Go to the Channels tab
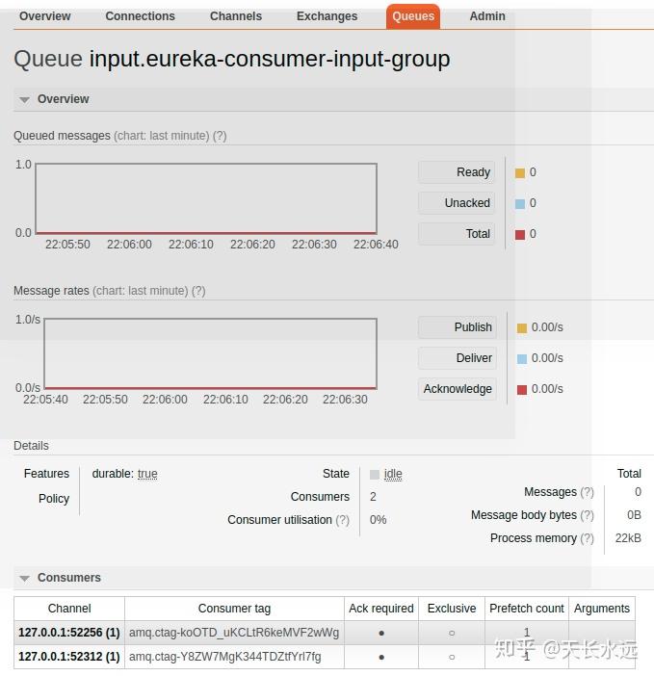This screenshot has width=654, height=676. point(236,16)
